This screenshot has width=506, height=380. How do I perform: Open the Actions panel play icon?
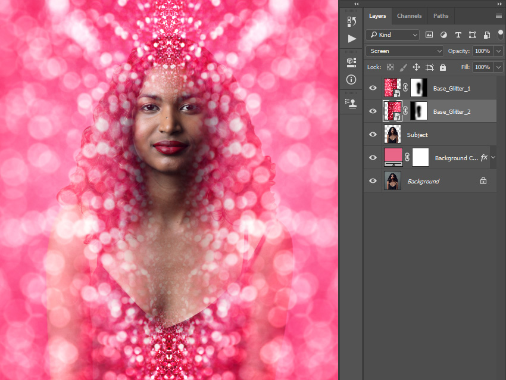tap(352, 39)
